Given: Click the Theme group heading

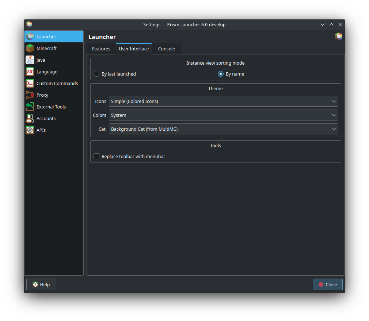Looking at the screenshot, I should click(215, 88).
